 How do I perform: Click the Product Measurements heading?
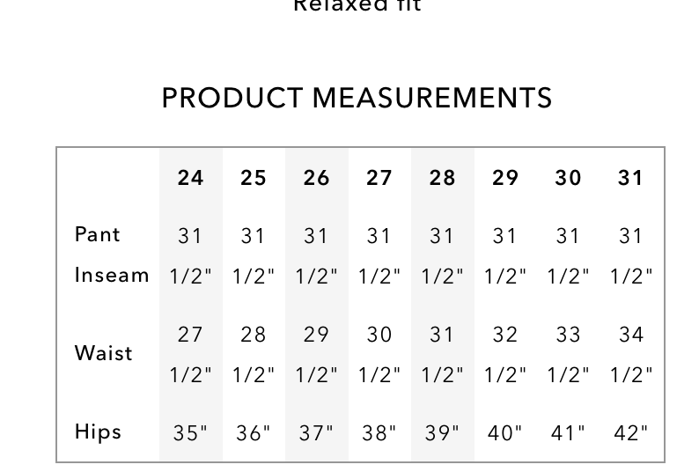[357, 98]
